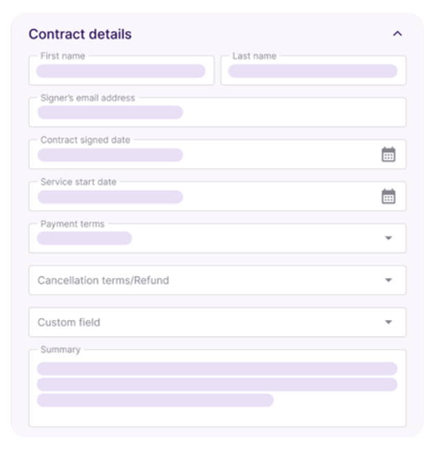
Task: Collapse the Contract details section
Action: click(x=397, y=34)
